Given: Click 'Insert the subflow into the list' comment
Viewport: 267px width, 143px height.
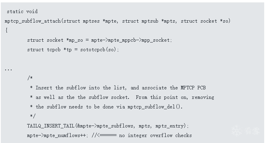Looking at the screenshot, I should 81,88.
